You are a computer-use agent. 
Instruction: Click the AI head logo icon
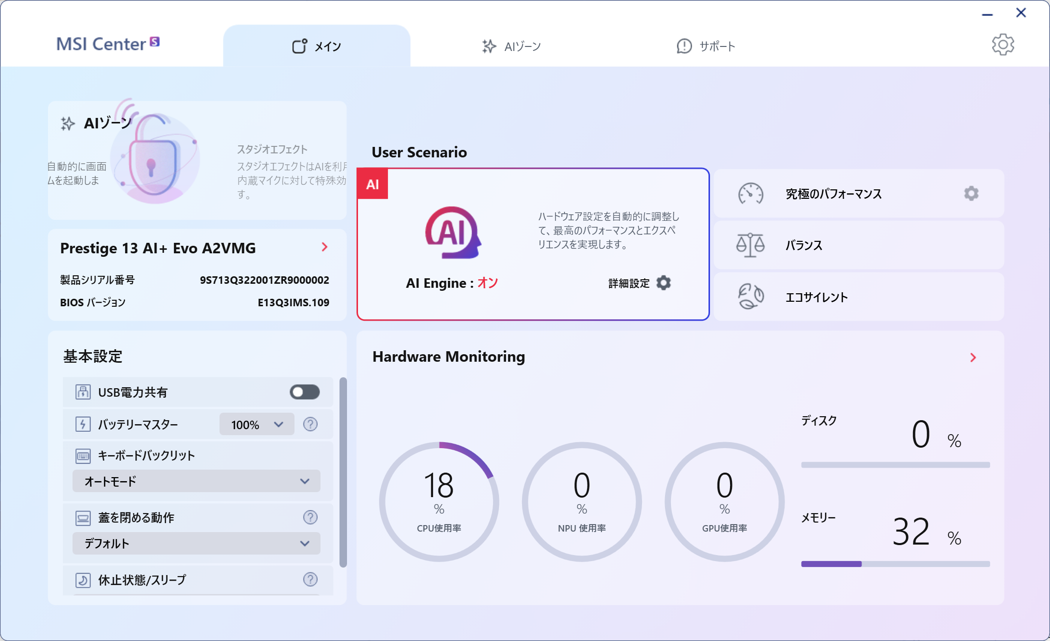(x=453, y=233)
